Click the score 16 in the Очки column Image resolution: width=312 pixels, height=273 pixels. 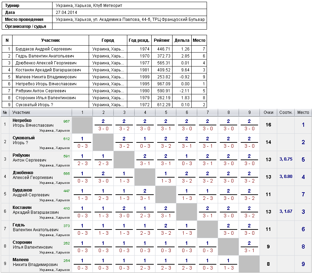point(268,125)
